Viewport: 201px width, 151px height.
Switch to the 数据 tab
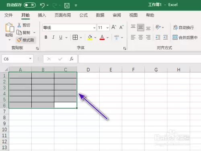pos(100,15)
